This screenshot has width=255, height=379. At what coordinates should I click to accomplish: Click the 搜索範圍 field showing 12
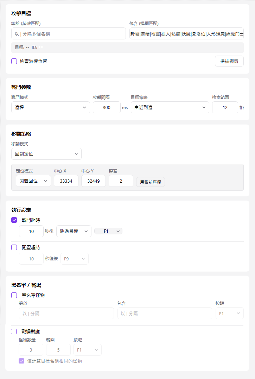[x=225, y=107]
